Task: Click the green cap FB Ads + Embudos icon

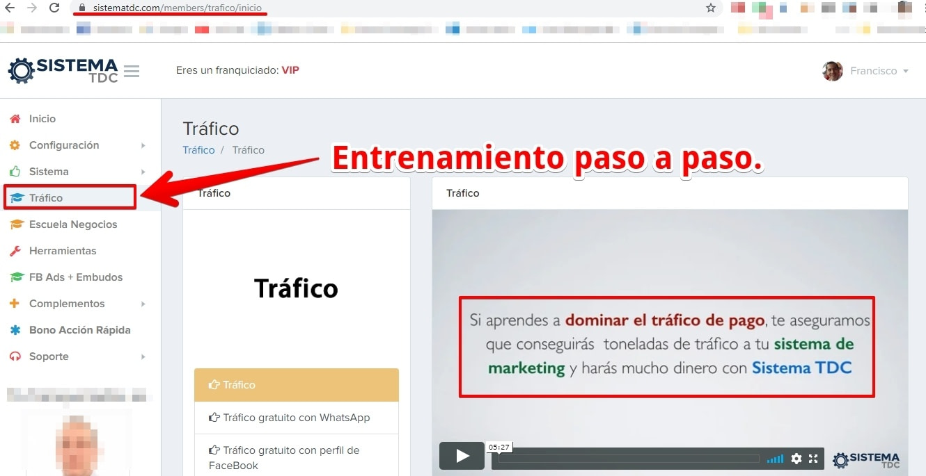Action: (17, 277)
